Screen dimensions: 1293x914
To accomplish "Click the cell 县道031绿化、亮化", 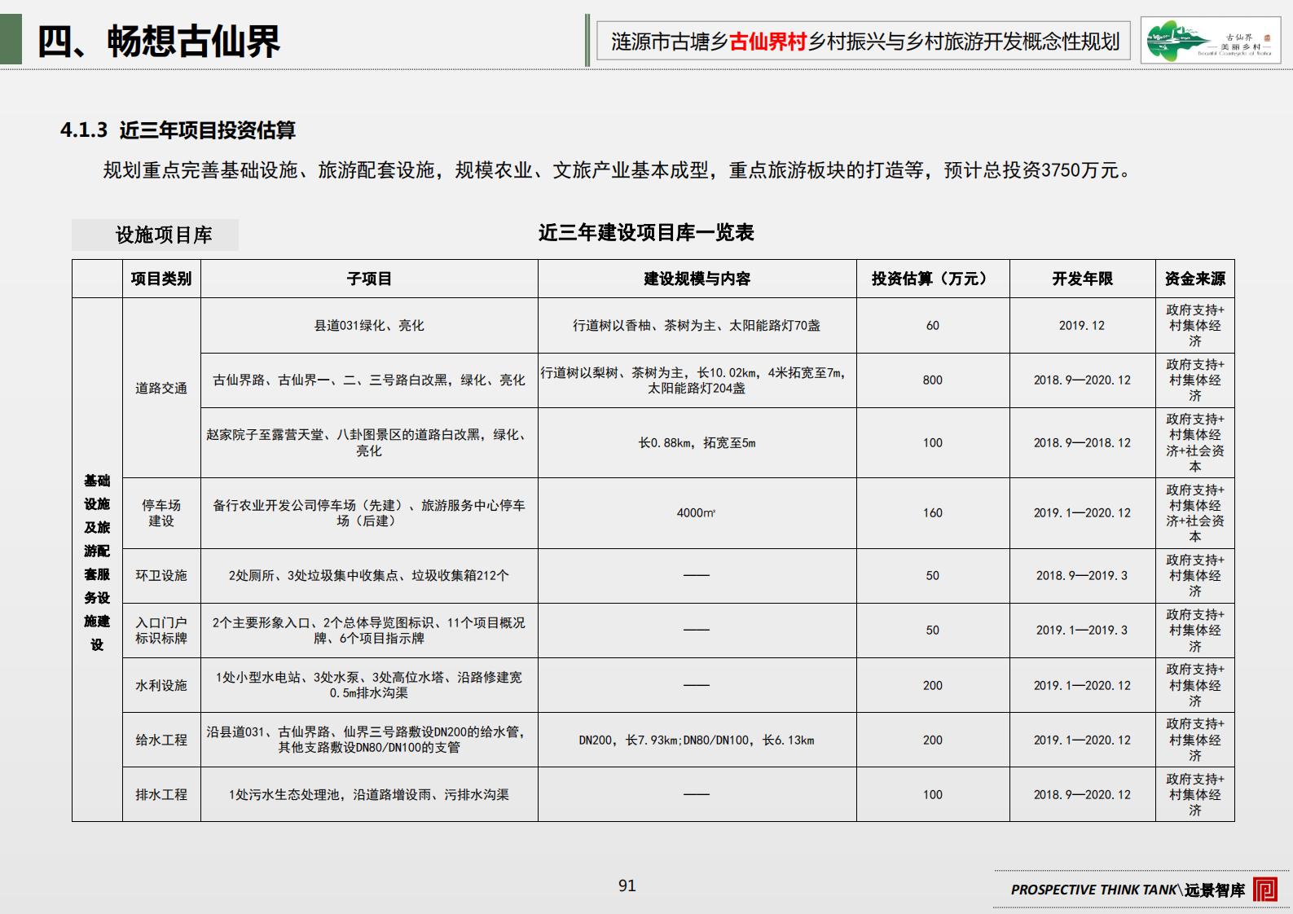I will coord(369,325).
